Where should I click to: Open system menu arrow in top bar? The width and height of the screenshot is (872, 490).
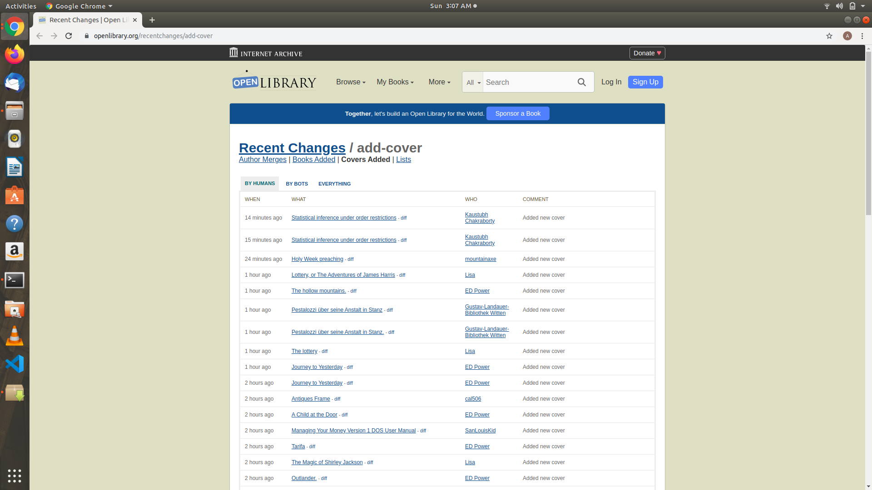tap(862, 6)
